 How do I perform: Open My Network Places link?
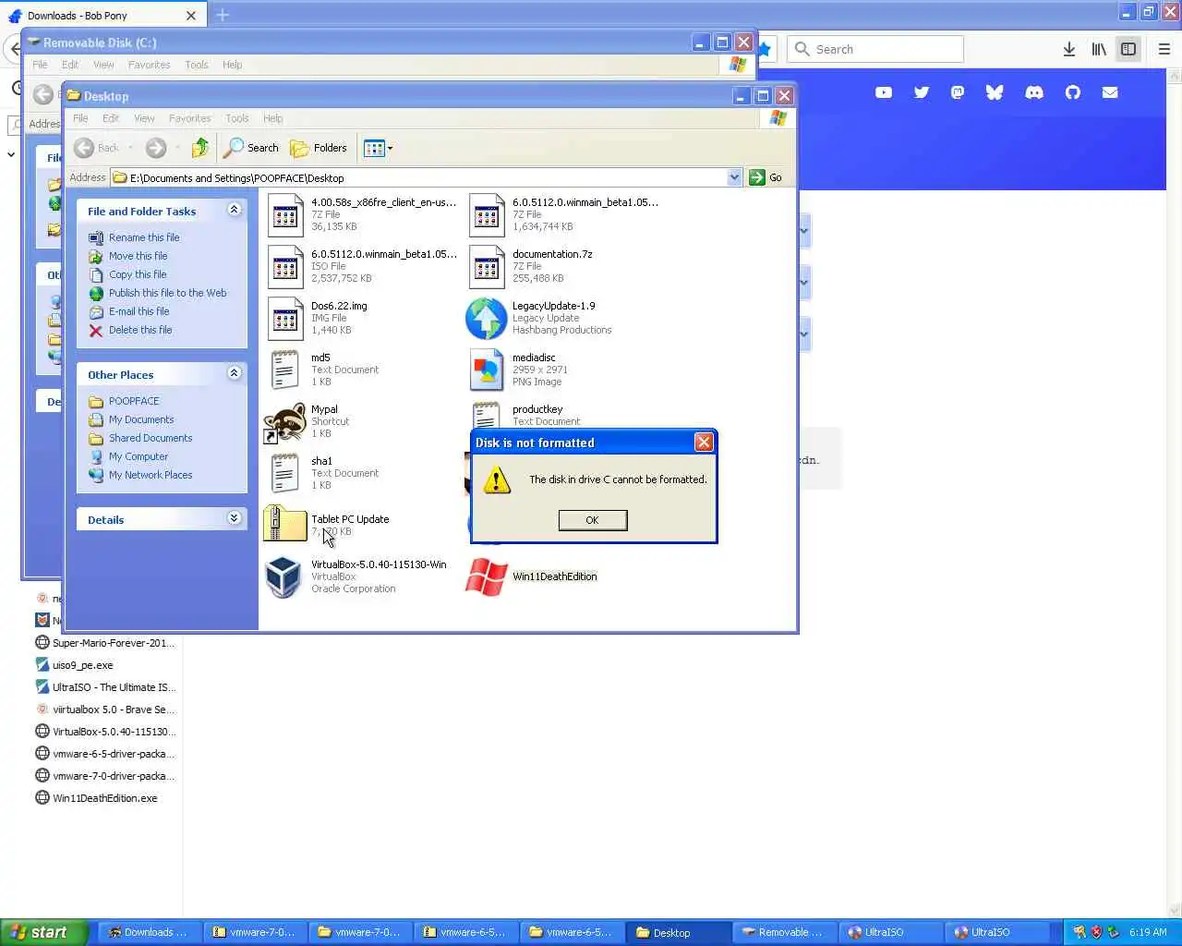coord(151,475)
